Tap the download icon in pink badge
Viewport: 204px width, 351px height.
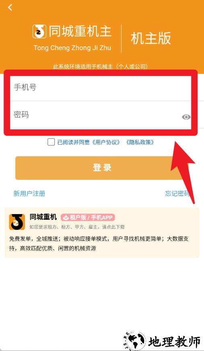tap(66, 217)
